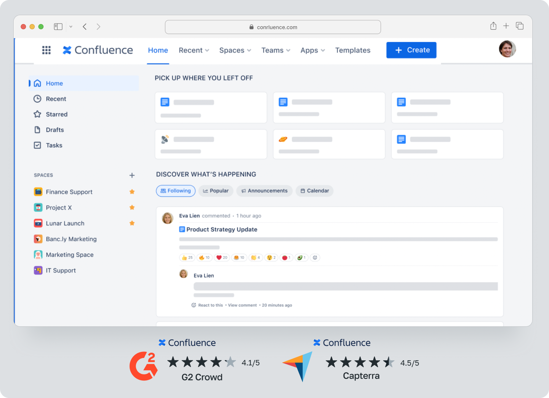
Task: Click the Confluence logo
Action: pyautogui.click(x=98, y=50)
